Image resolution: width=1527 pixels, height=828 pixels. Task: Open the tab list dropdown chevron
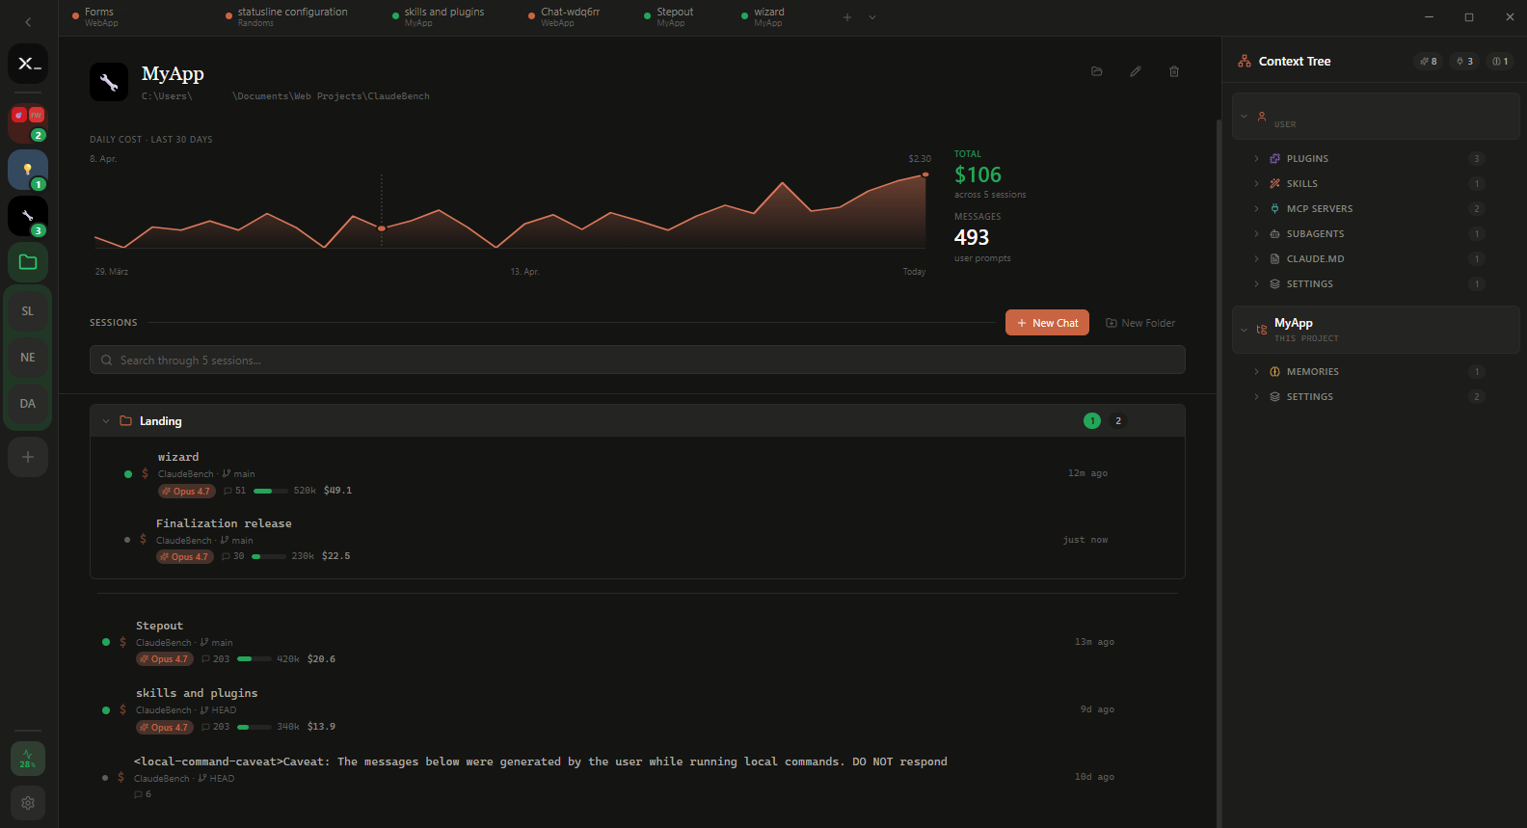pos(872,17)
